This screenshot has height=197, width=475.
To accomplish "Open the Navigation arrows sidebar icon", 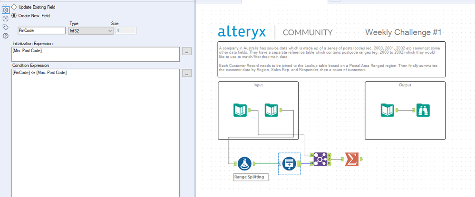I will pos(5,19).
